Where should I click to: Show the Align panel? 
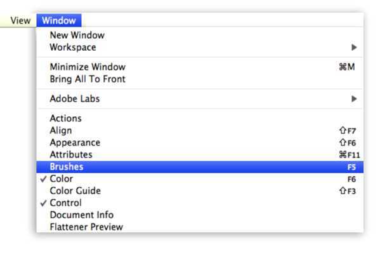click(x=200, y=131)
